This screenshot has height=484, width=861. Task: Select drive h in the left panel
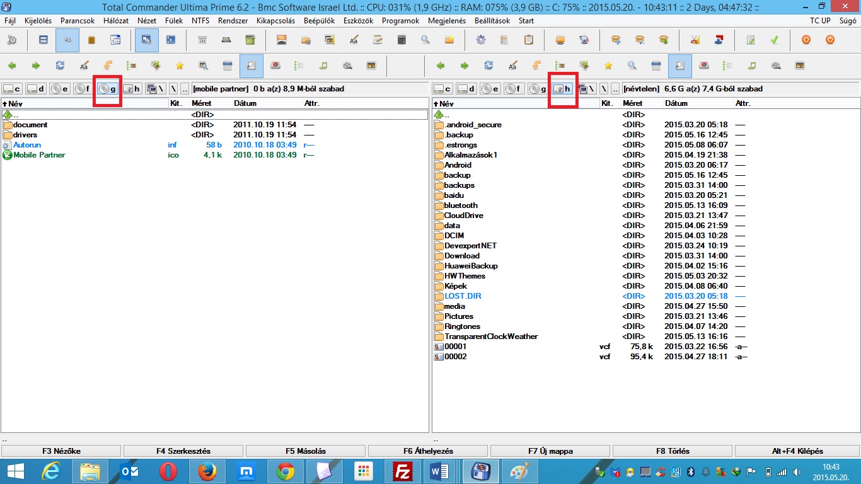click(x=132, y=89)
